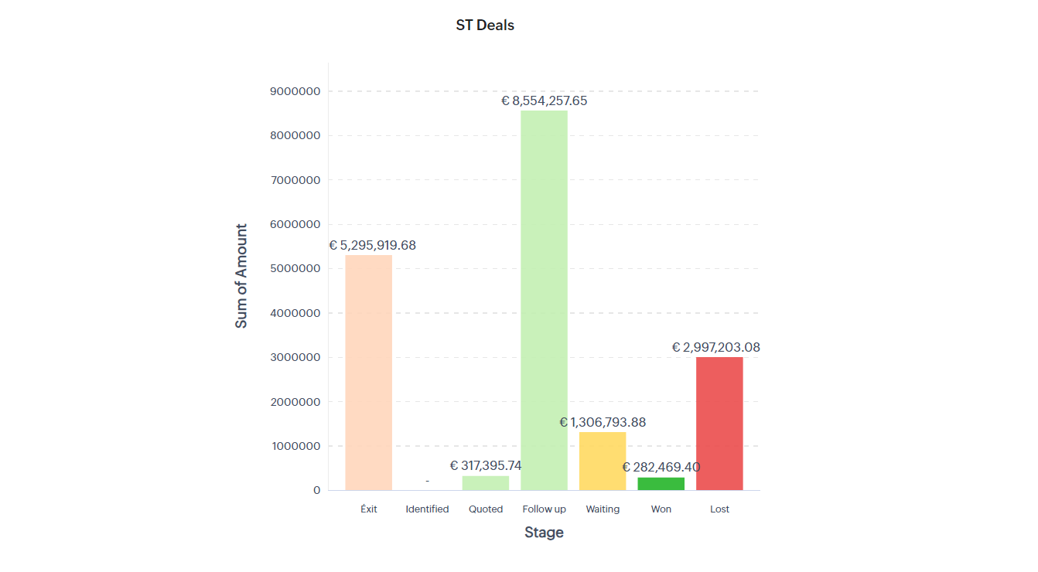Select the Sum of Amount axis title
Screen dimensions: 1038x572
click(x=241, y=276)
